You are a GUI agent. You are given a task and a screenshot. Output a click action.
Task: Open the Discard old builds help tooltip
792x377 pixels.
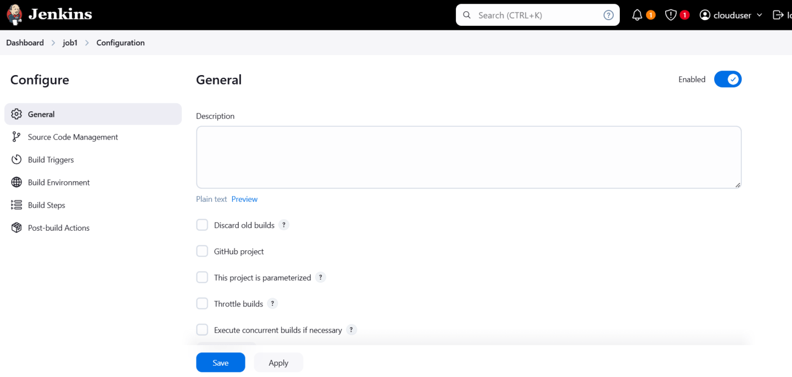[x=284, y=225]
